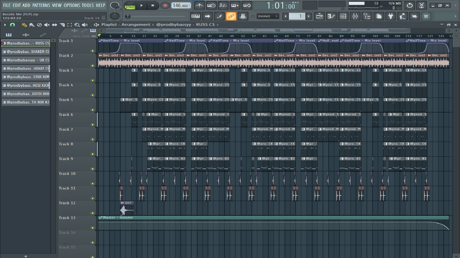Toggle blend recording overdub button

[235, 5]
